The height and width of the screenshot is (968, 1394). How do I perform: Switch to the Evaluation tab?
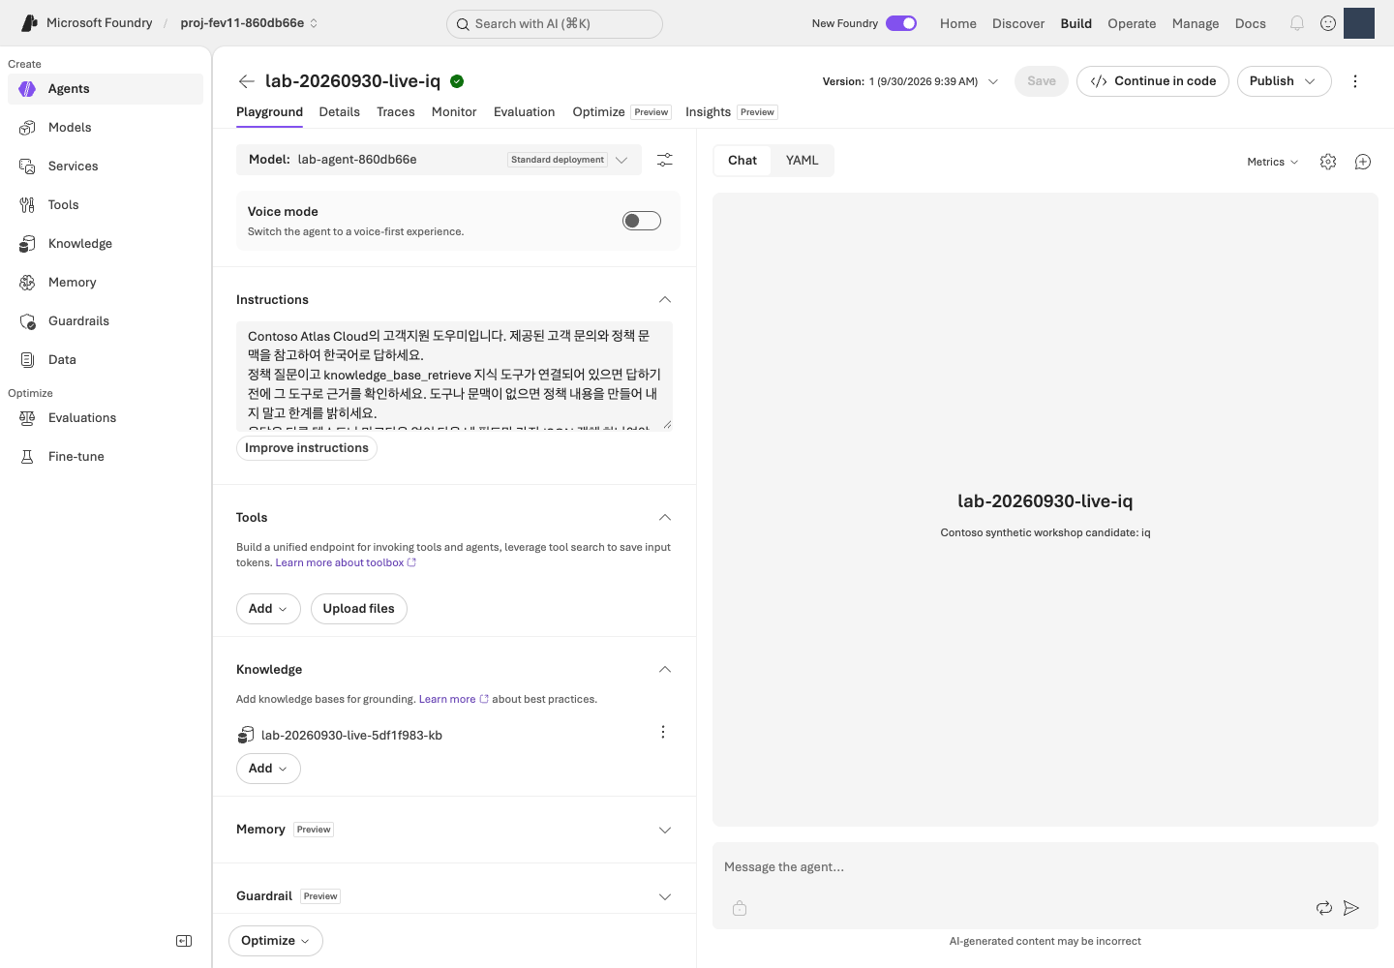pyautogui.click(x=525, y=112)
